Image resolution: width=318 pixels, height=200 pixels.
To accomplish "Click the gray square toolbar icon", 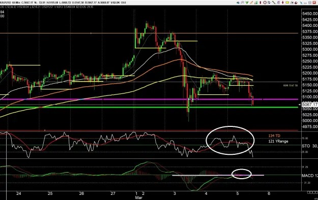I will (310, 3).
